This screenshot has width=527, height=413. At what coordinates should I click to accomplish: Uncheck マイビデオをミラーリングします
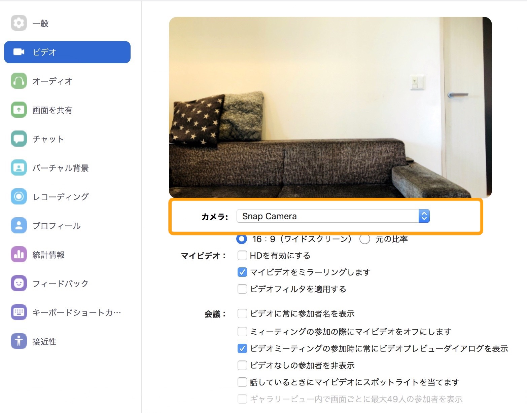click(242, 272)
